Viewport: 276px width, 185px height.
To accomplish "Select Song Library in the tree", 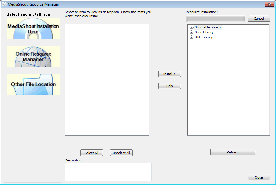I will tap(204, 32).
